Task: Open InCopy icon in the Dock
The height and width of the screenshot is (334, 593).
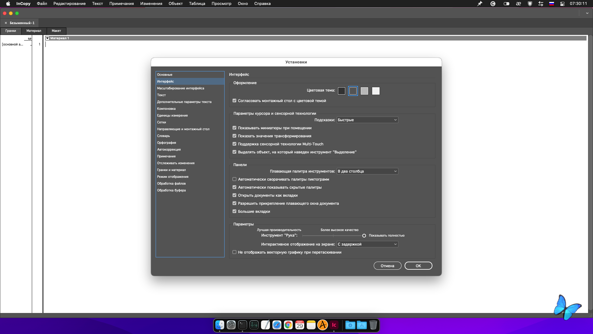Action: coord(334,325)
